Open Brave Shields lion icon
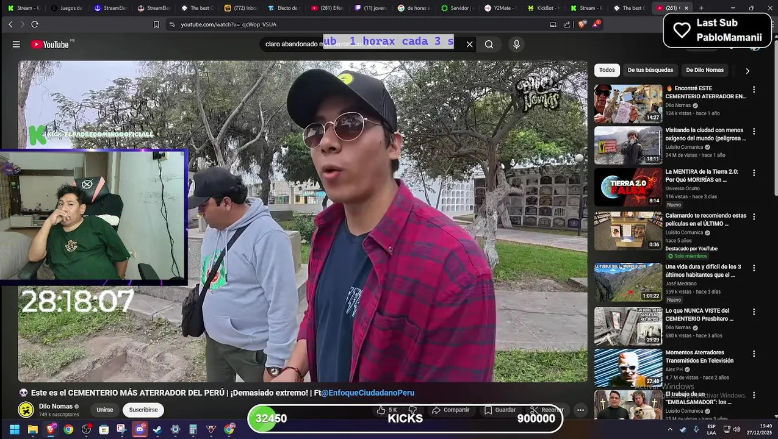Image resolution: width=778 pixels, height=439 pixels. coord(582,24)
